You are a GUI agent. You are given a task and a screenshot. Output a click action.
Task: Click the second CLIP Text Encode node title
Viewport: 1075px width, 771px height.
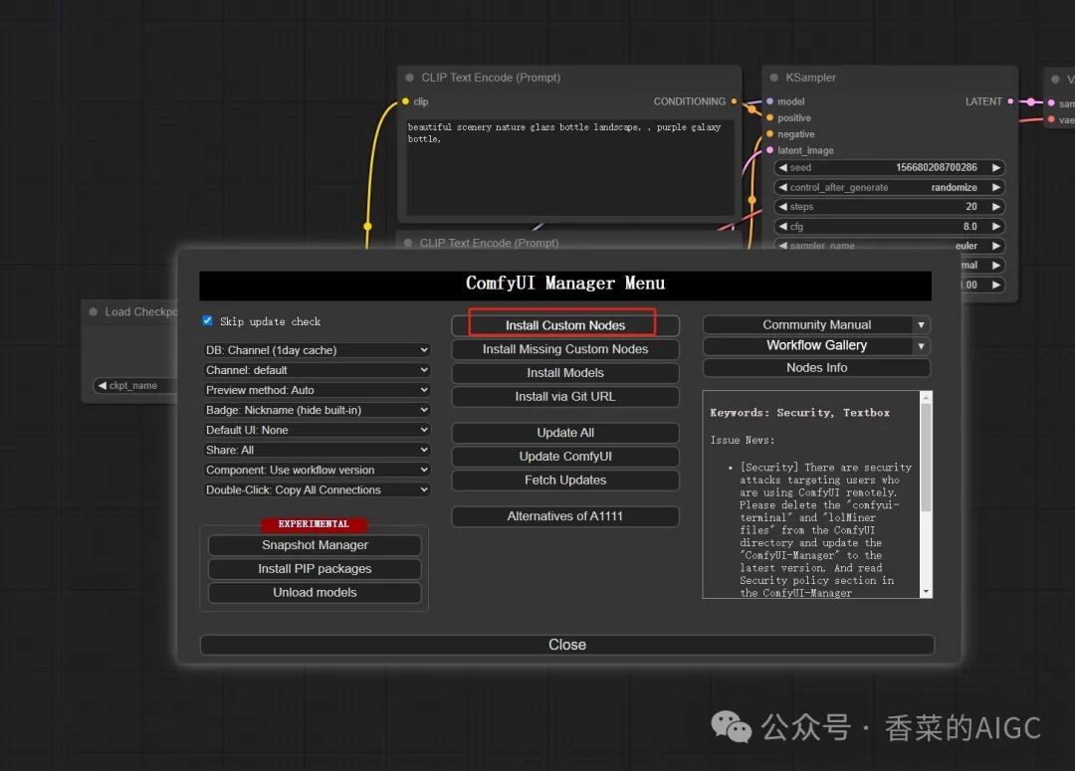coord(489,244)
